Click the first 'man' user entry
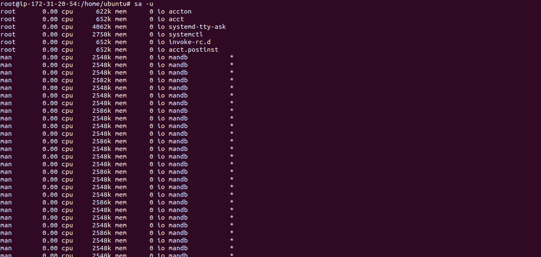The height and width of the screenshot is (257, 541). (6, 57)
